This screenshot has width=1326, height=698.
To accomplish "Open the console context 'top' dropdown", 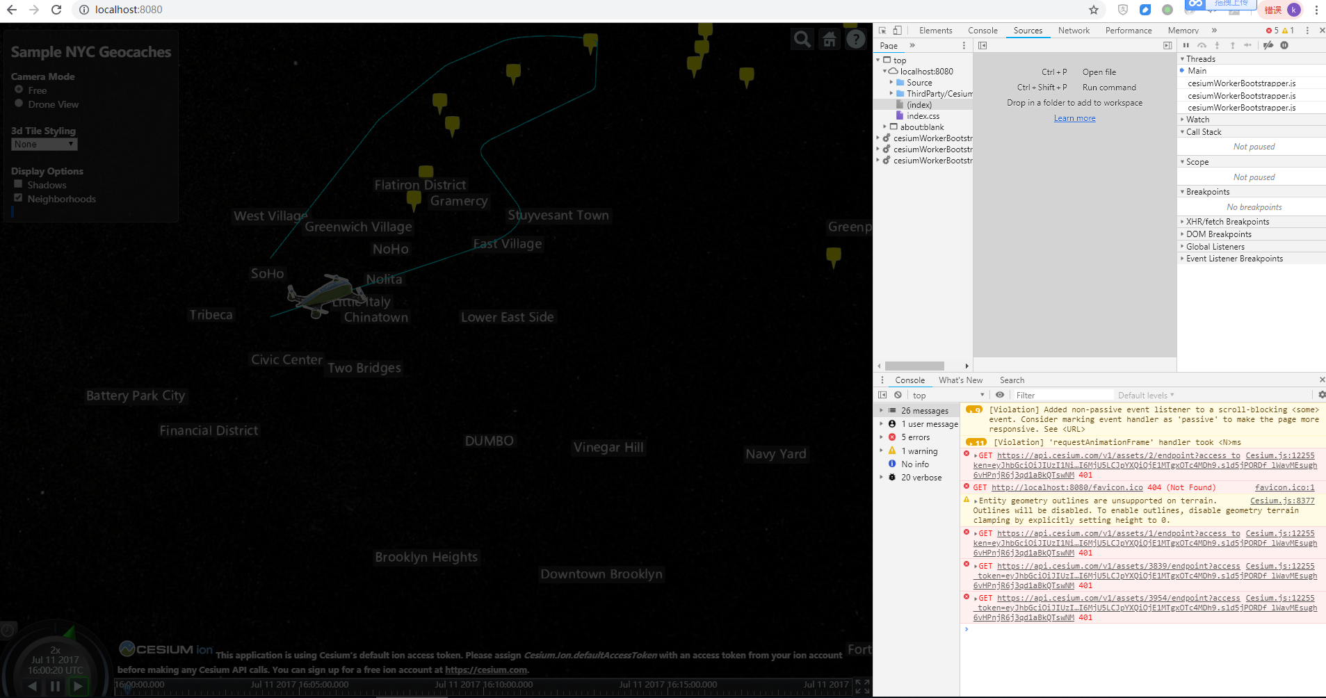I will 948,396.
